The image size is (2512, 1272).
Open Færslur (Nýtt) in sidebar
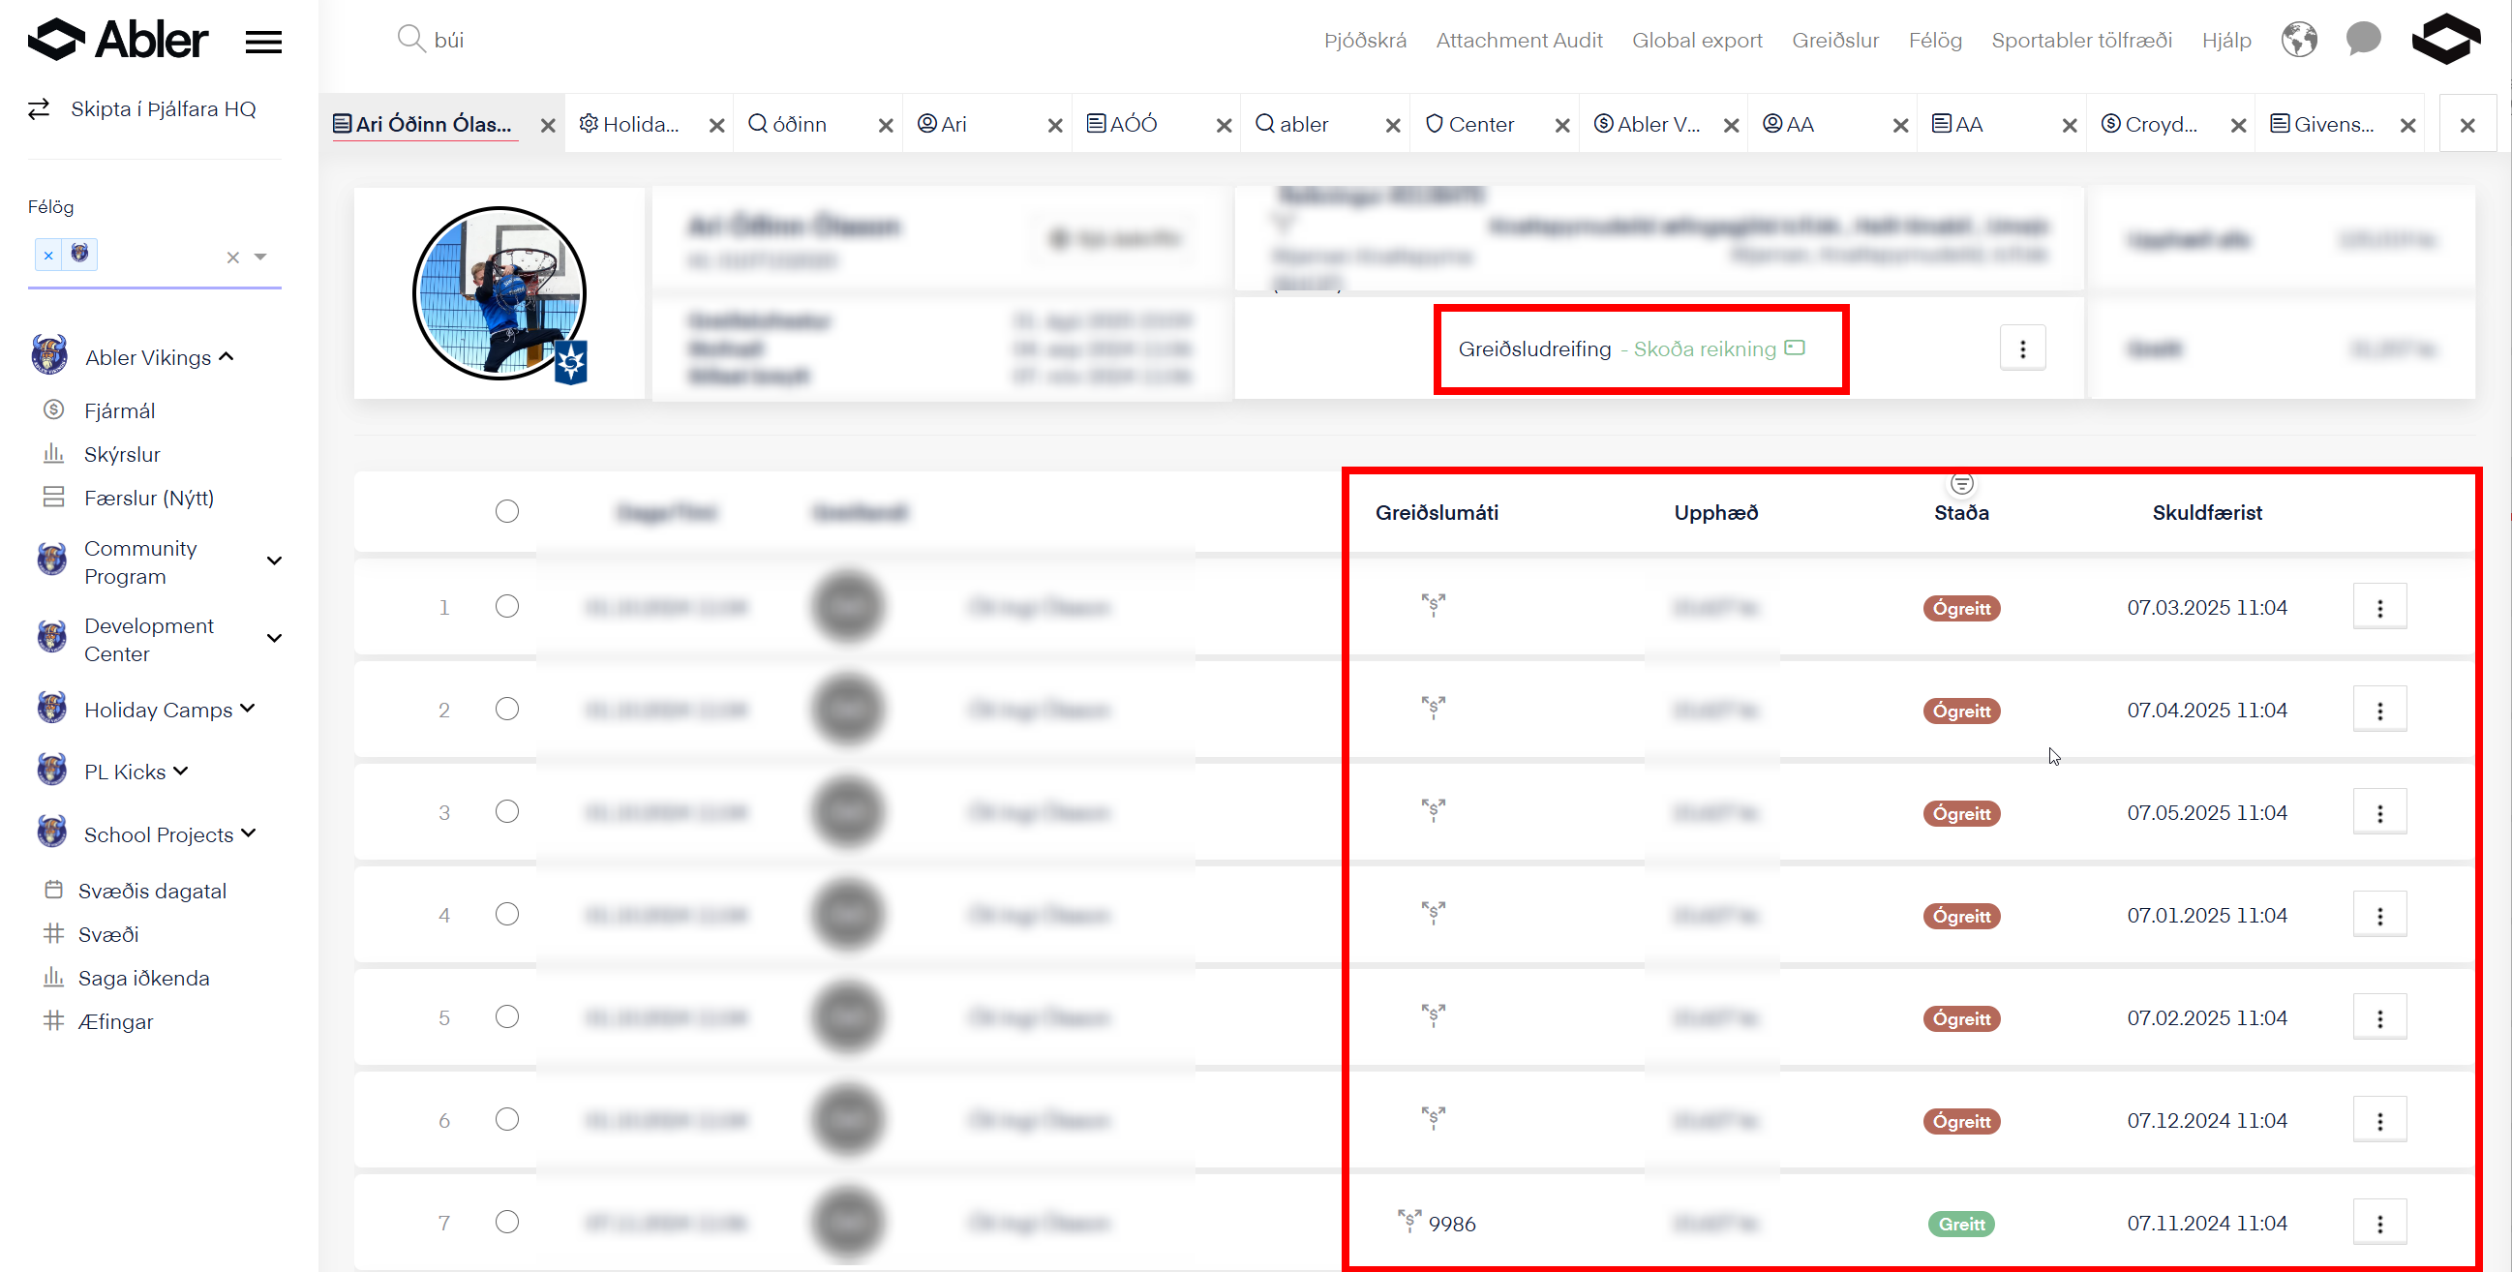tap(148, 498)
